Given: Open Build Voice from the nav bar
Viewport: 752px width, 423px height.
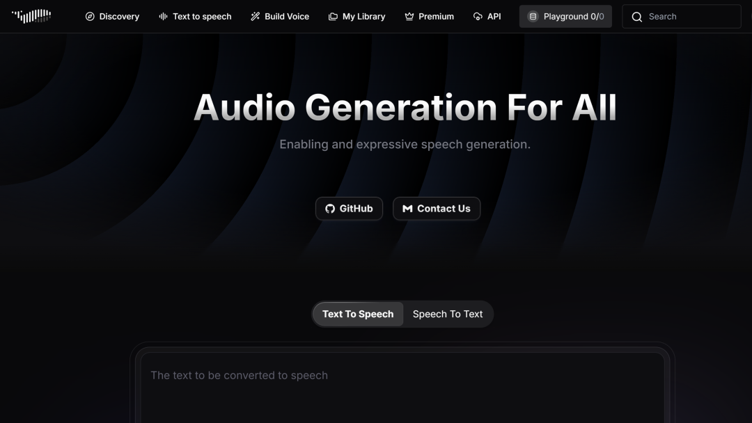Looking at the screenshot, I should (280, 17).
